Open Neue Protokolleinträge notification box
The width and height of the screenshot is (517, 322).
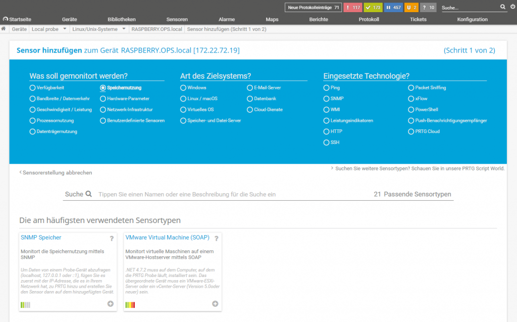pyautogui.click(x=314, y=8)
